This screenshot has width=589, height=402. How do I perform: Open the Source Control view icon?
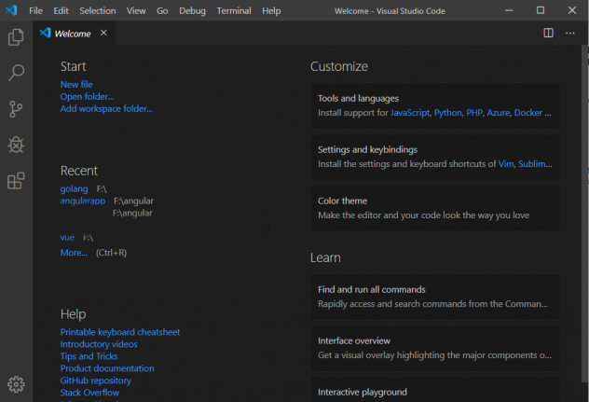point(16,109)
